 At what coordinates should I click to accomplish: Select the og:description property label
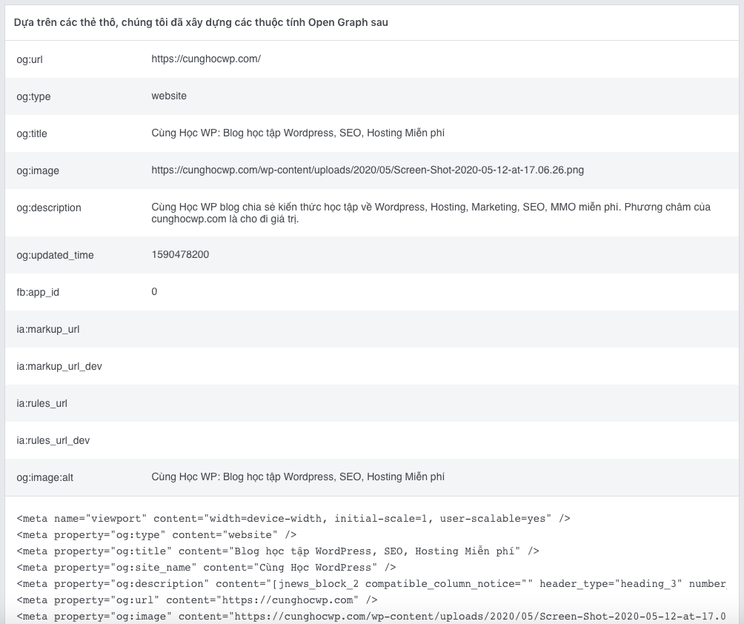coord(49,208)
